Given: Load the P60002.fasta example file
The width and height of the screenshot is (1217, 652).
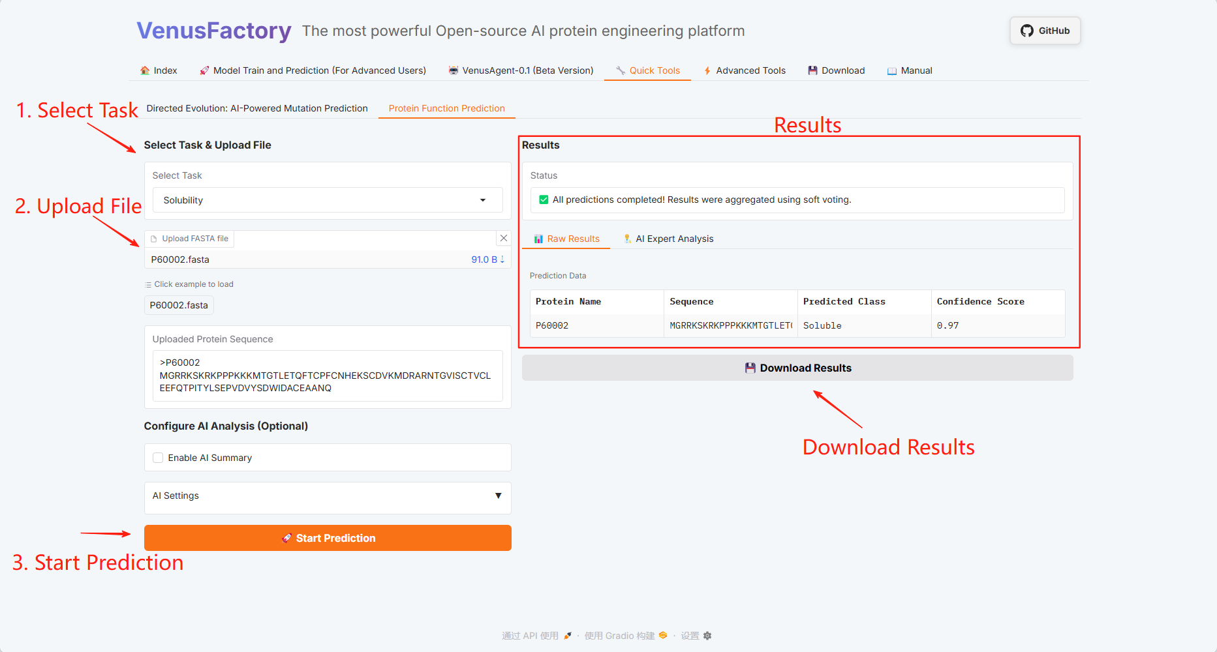Looking at the screenshot, I should [x=179, y=305].
